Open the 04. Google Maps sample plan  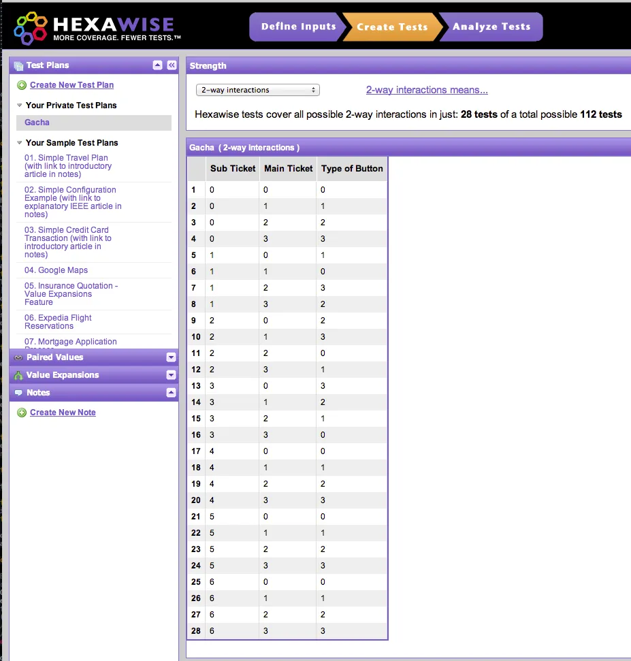(x=56, y=270)
